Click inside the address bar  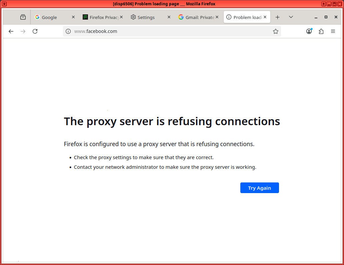point(150,31)
